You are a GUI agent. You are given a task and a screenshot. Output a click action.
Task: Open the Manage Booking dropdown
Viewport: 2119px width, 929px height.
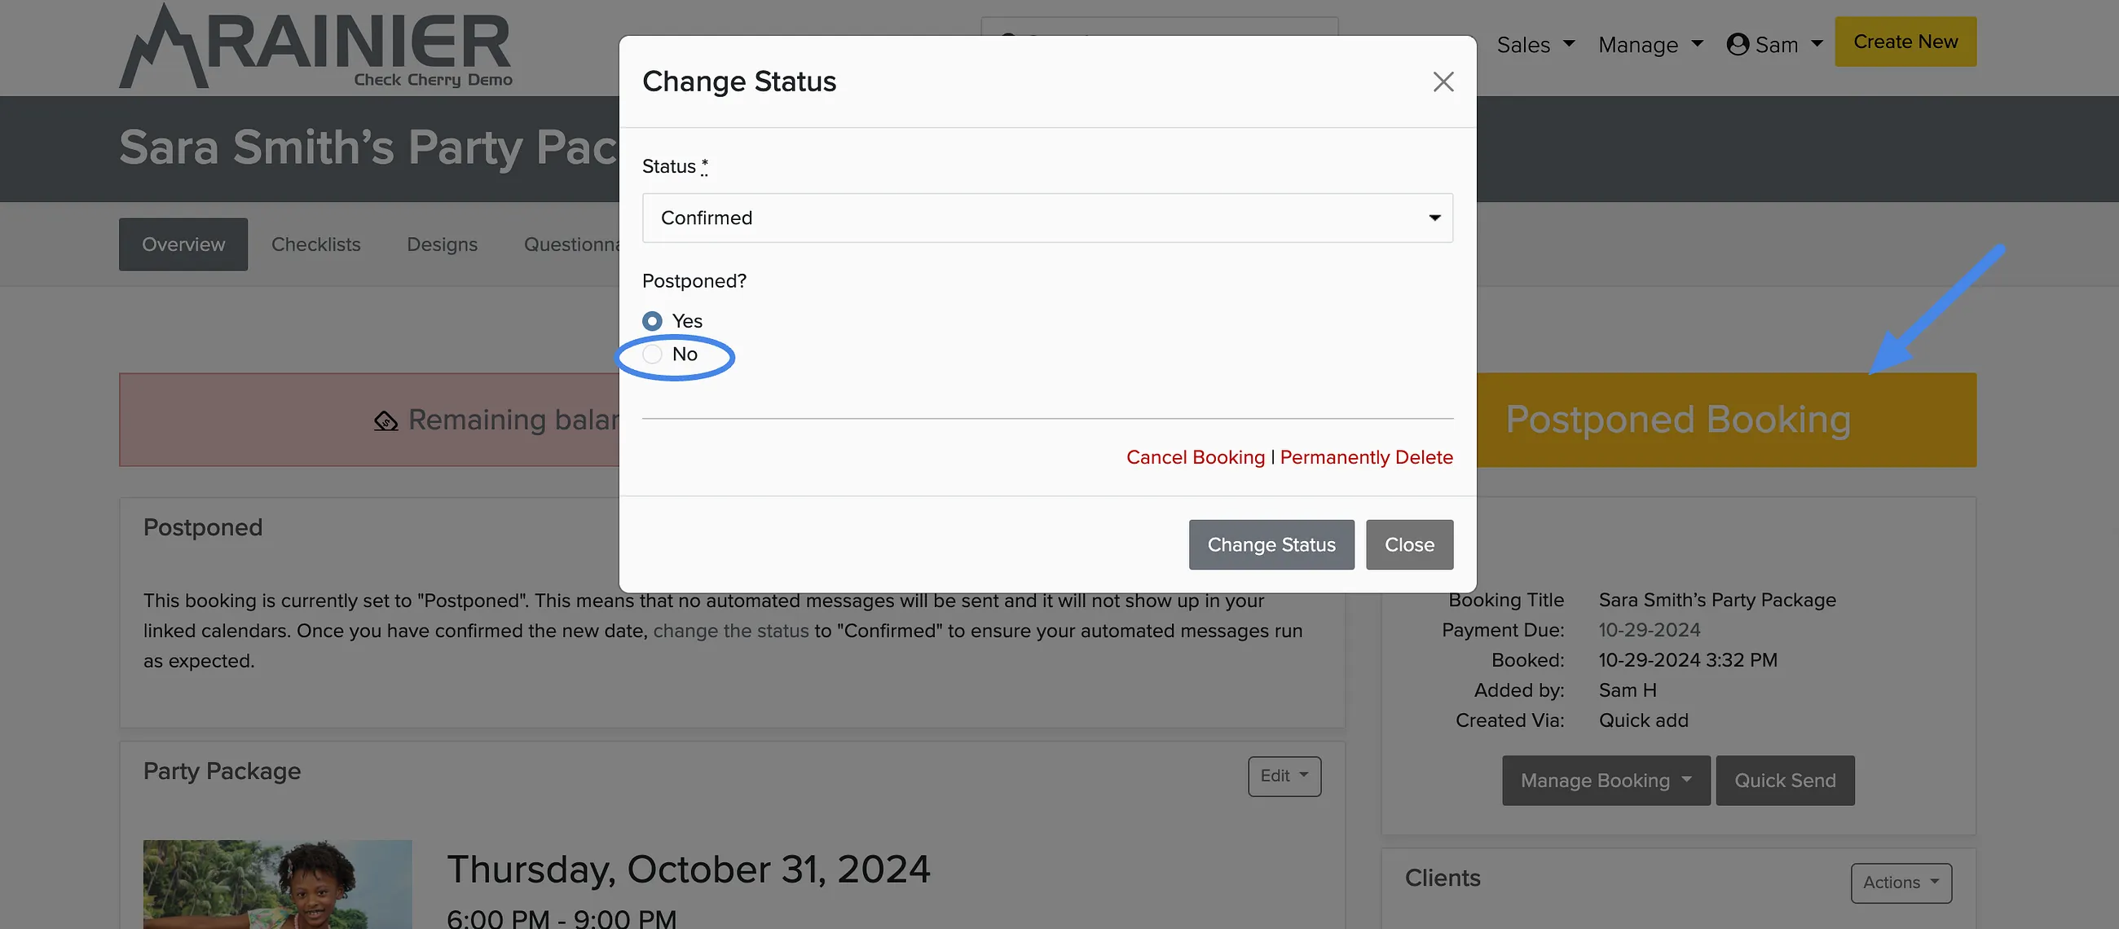[1606, 780]
